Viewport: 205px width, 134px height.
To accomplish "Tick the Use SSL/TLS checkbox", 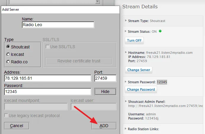I will pyautogui.click(x=48, y=47).
